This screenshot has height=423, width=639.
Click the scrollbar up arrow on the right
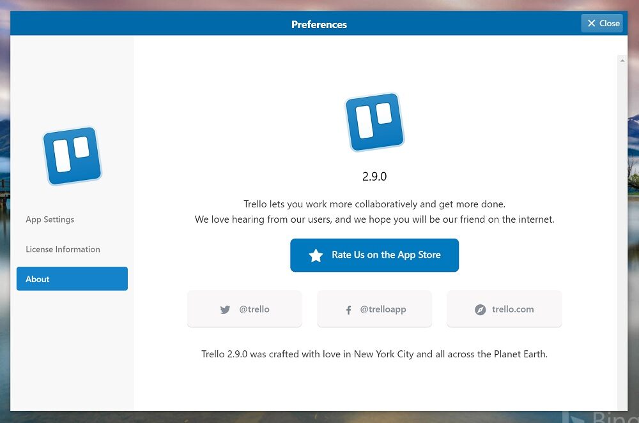point(621,60)
